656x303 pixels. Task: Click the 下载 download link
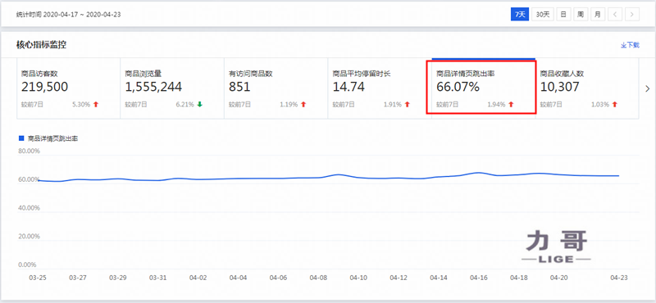630,45
